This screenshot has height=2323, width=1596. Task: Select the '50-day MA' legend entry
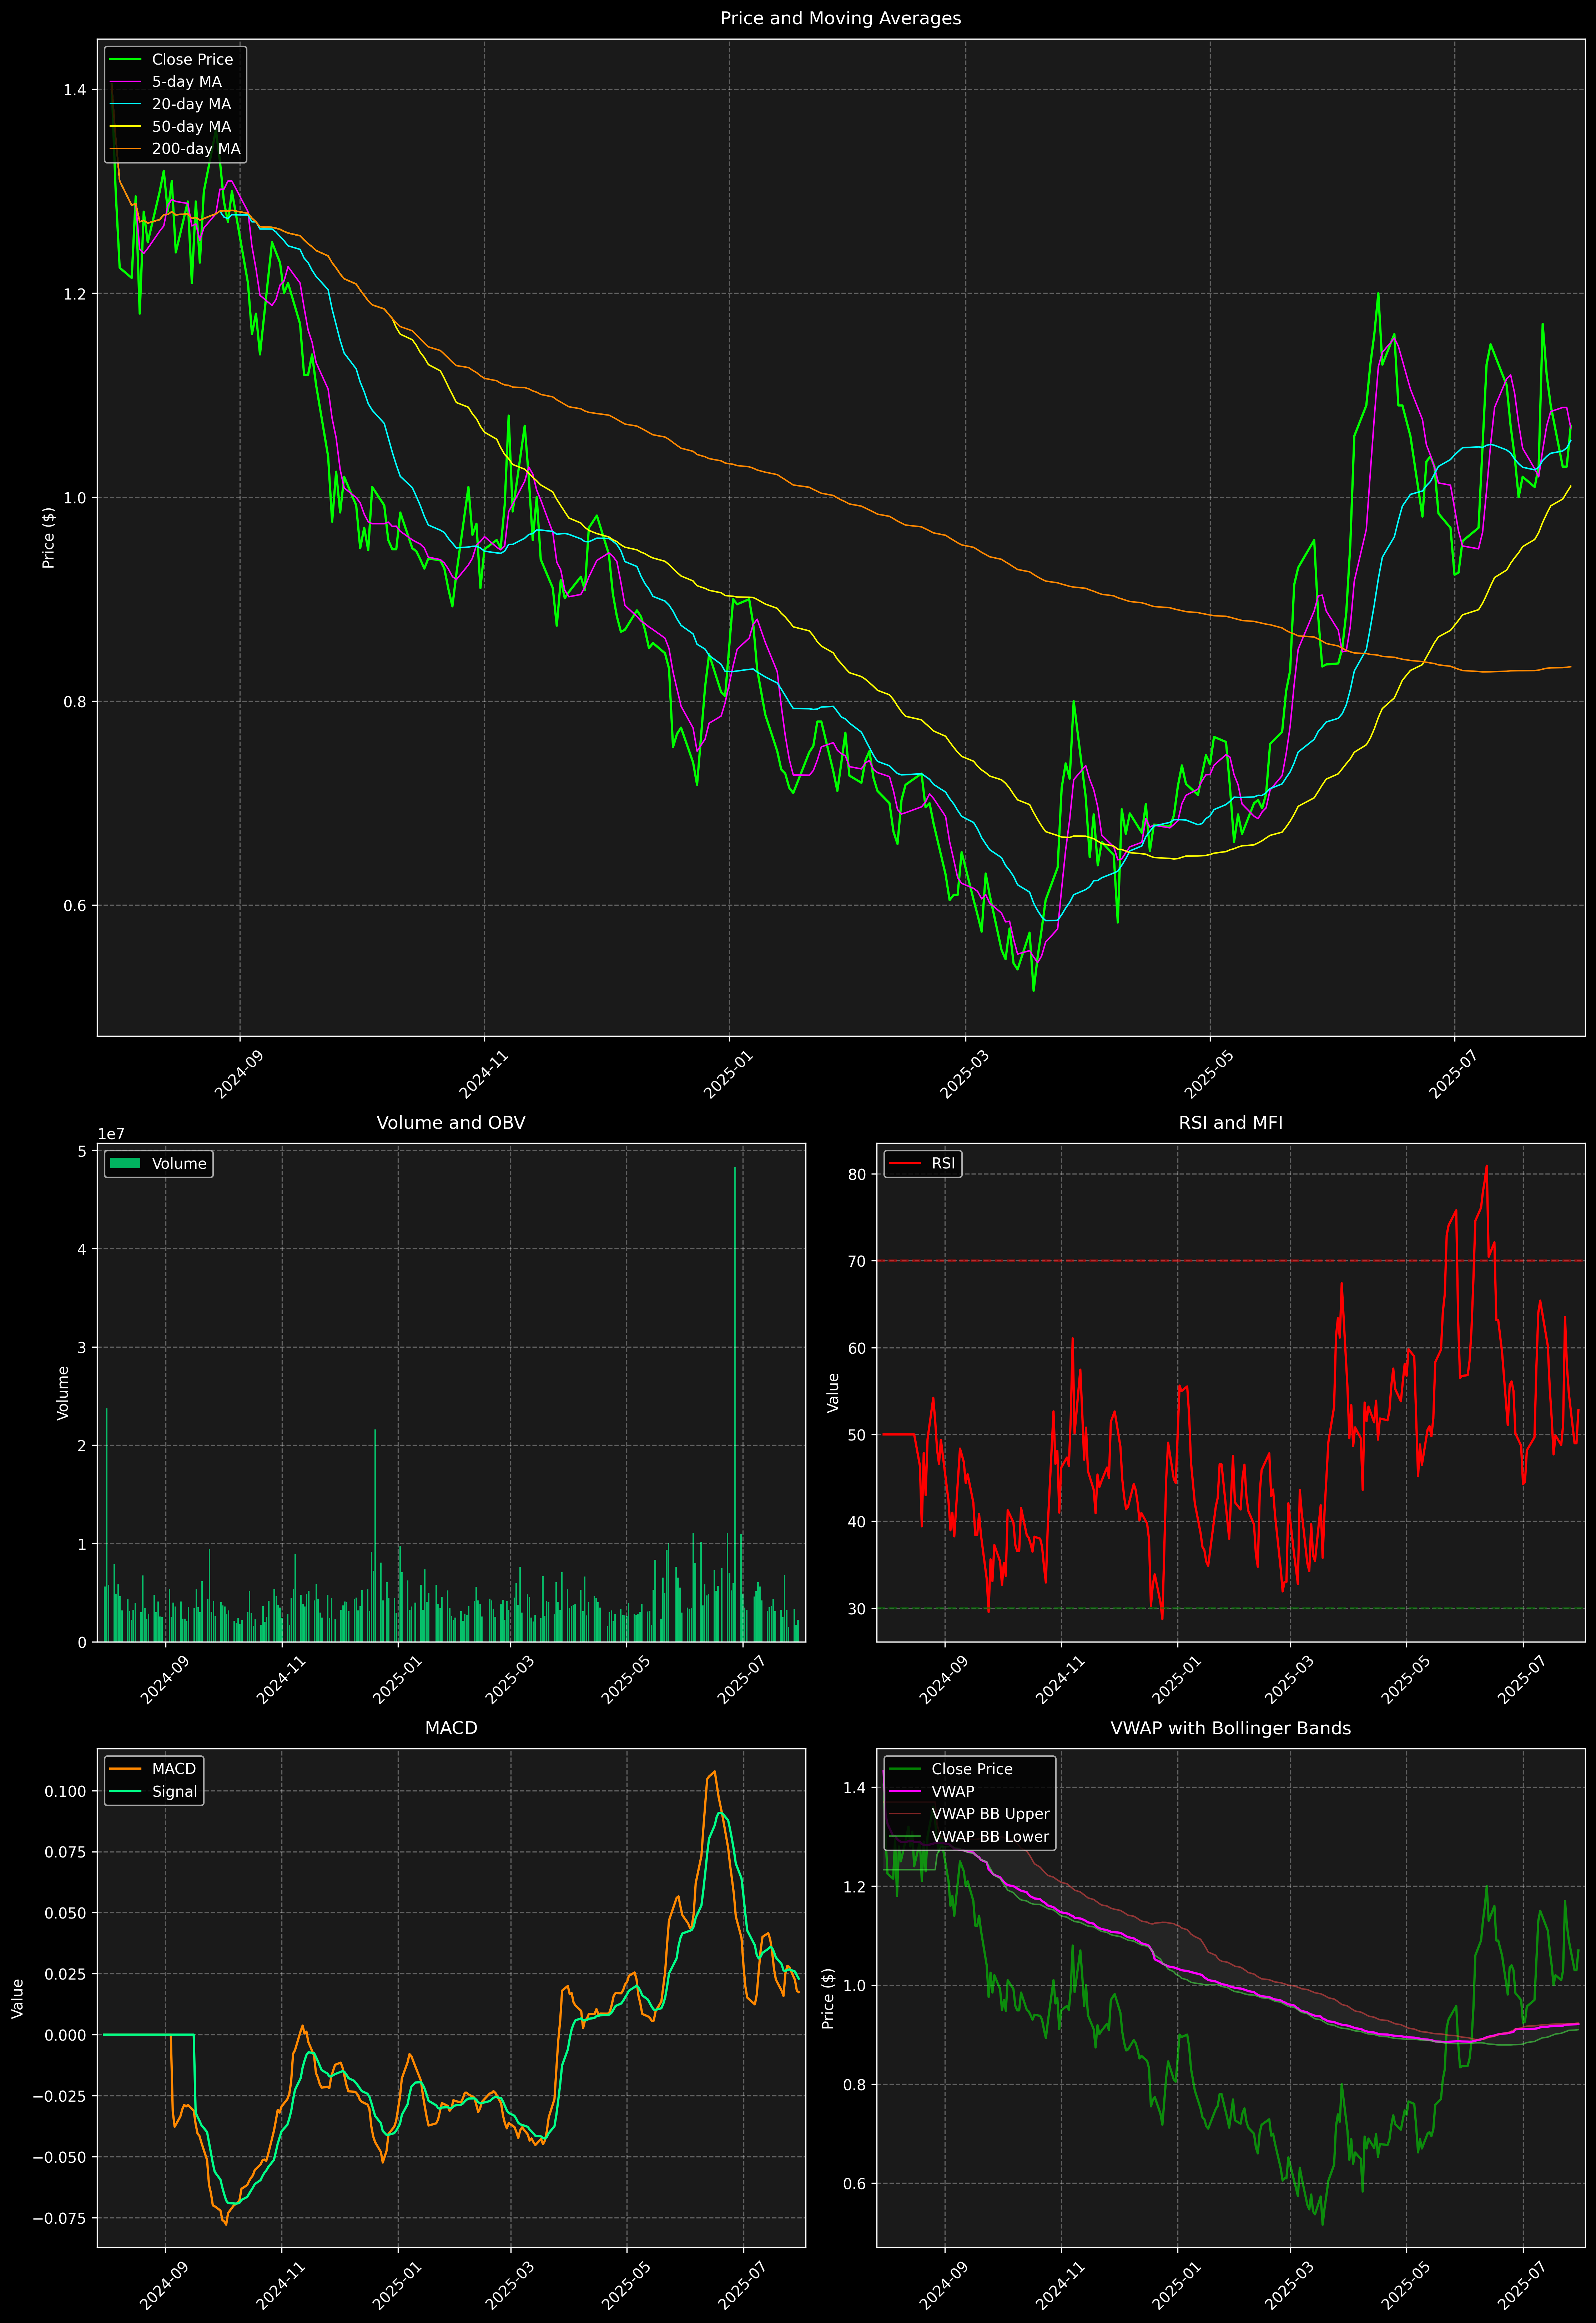click(x=174, y=127)
